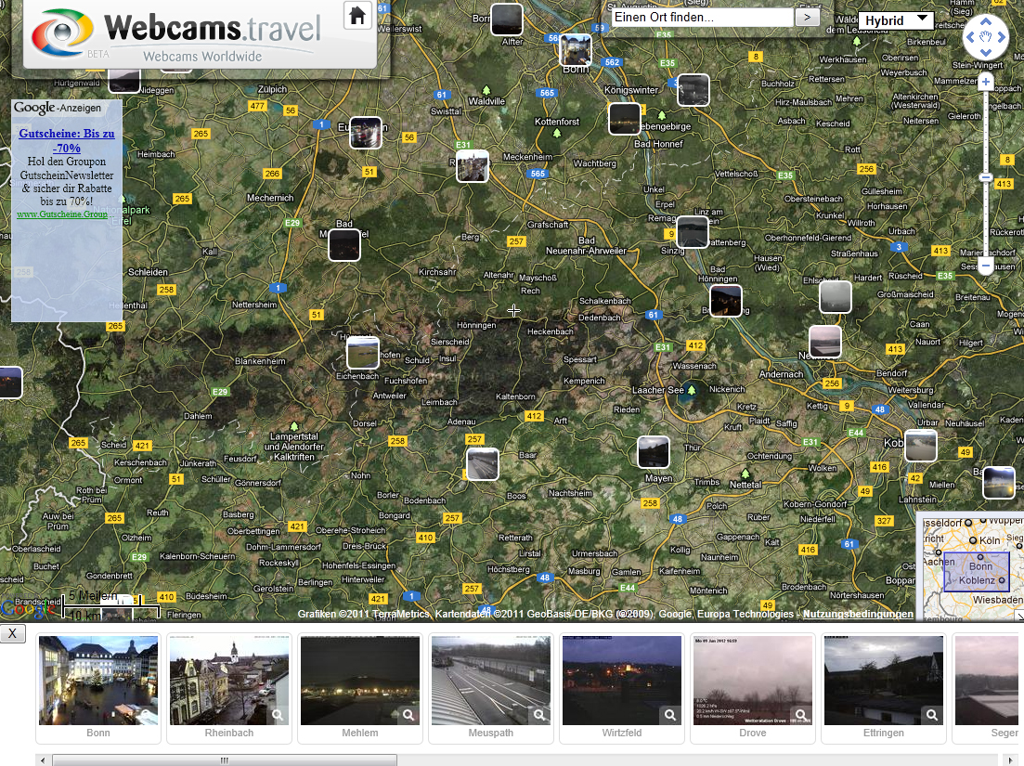1024x766 pixels.
Task: Open the 'Gutscheine: Bis zu -70%' ad link
Action: click(x=67, y=140)
